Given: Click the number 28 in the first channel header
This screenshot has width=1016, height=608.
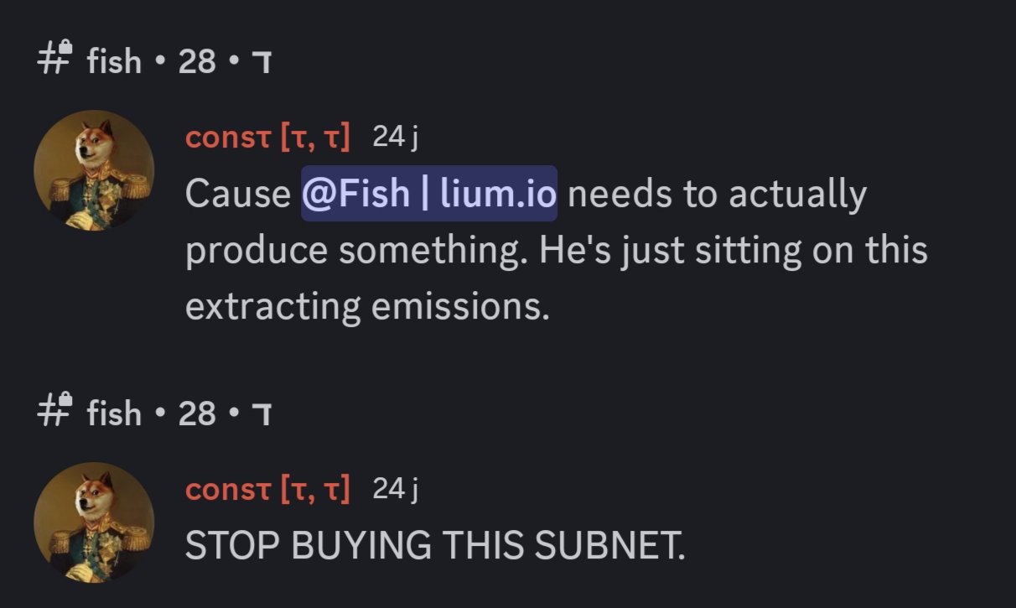Looking at the screenshot, I should pos(197,61).
